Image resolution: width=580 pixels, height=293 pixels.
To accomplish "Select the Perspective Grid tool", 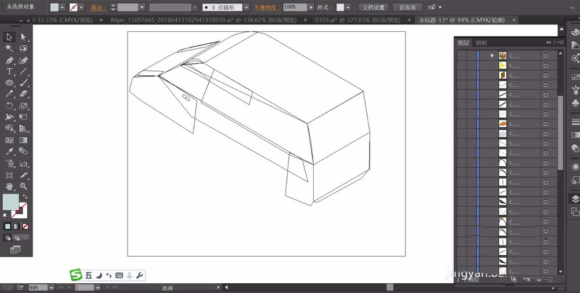I will coord(23,129).
